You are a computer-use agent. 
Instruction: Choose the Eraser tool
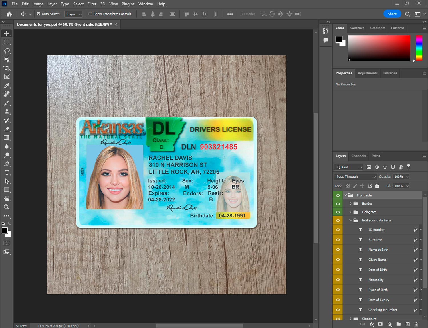[7, 129]
